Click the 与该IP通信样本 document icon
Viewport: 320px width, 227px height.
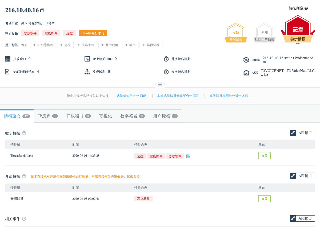[x=7, y=72]
